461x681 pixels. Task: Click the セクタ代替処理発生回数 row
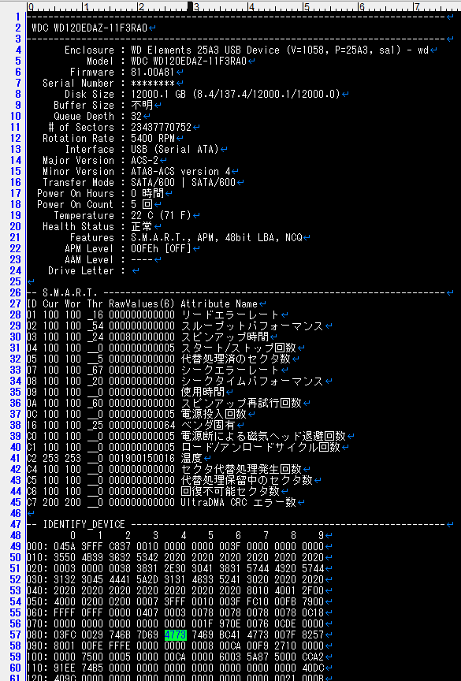[x=164, y=470]
